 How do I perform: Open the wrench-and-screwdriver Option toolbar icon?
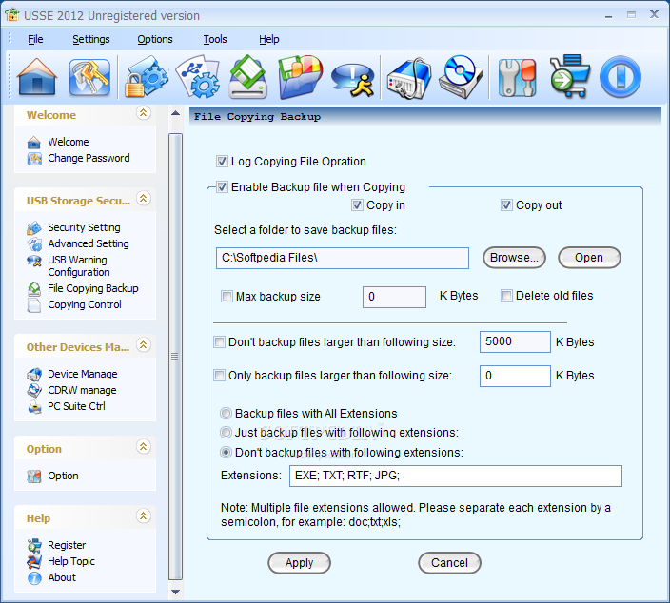[x=518, y=77]
